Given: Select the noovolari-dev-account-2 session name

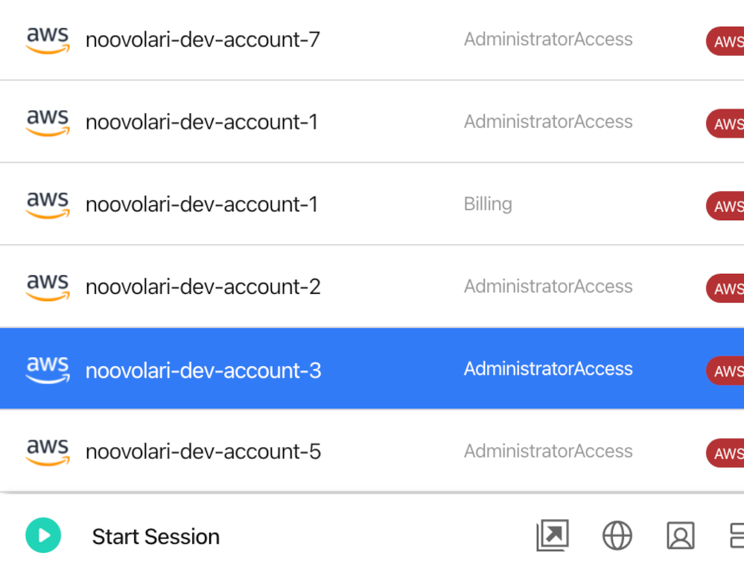Looking at the screenshot, I should 203,287.
